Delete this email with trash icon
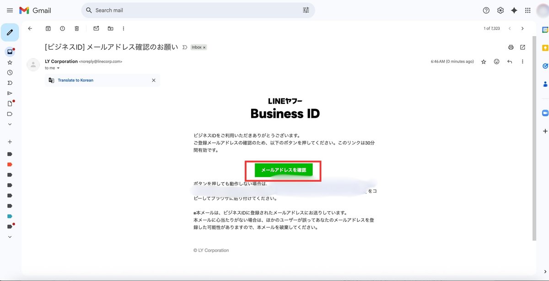 click(76, 28)
